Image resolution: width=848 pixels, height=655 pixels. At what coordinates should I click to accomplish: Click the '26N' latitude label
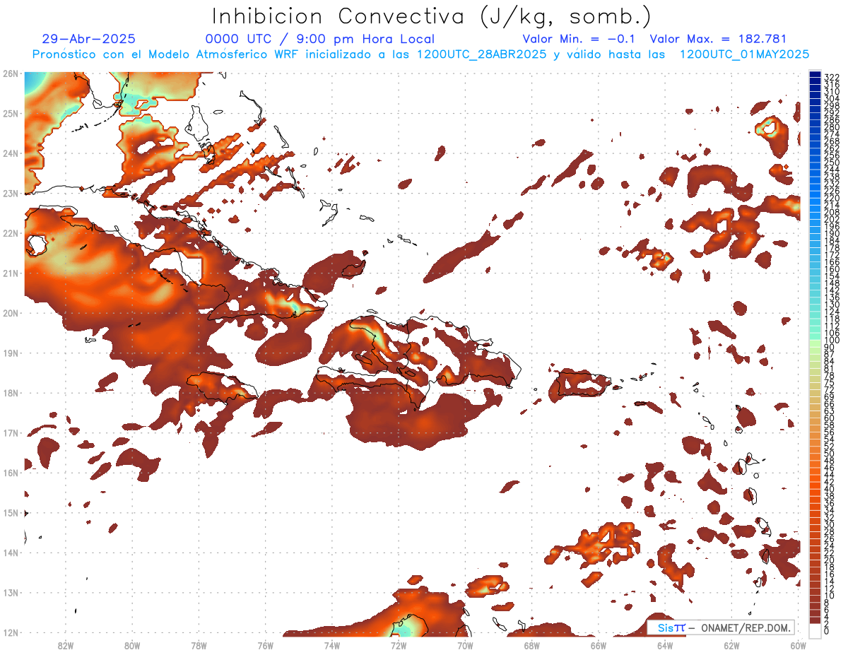[x=11, y=73]
